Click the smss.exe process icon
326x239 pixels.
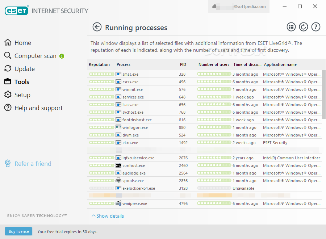click(x=118, y=74)
